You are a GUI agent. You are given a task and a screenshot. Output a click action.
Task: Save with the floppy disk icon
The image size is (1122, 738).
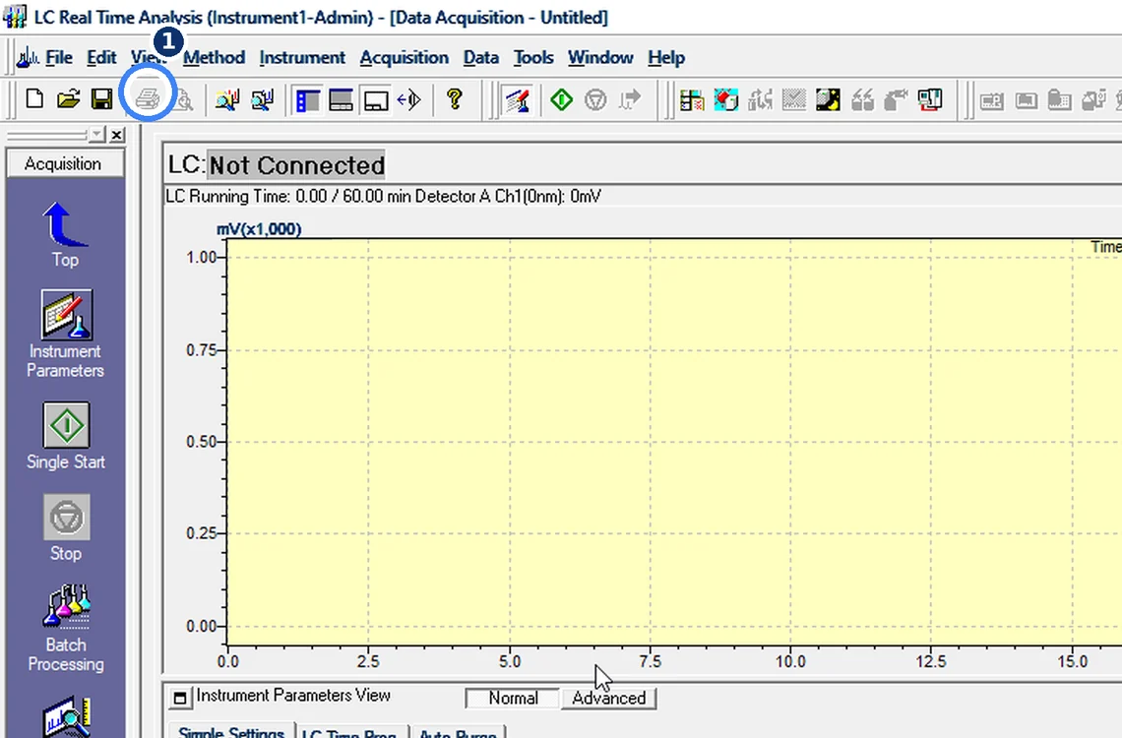pyautogui.click(x=102, y=99)
